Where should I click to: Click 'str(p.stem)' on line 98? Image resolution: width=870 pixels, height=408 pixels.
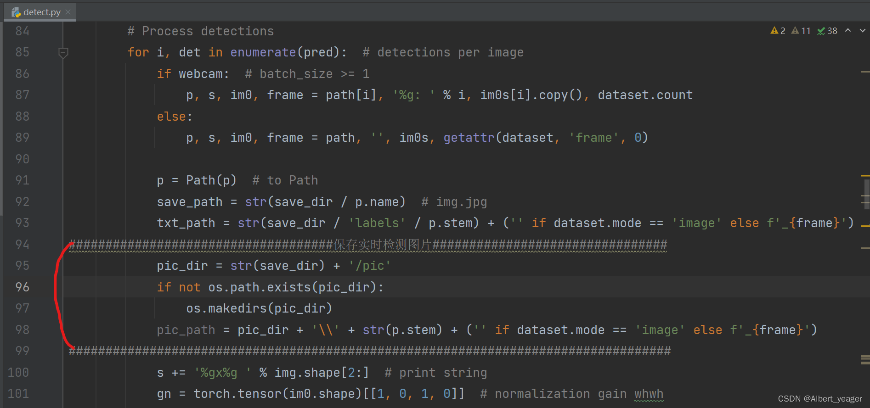point(402,330)
